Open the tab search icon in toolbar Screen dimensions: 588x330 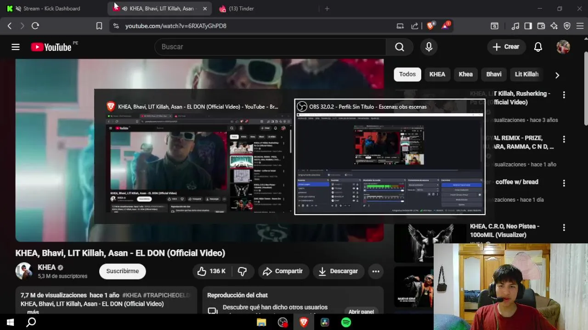495,26
